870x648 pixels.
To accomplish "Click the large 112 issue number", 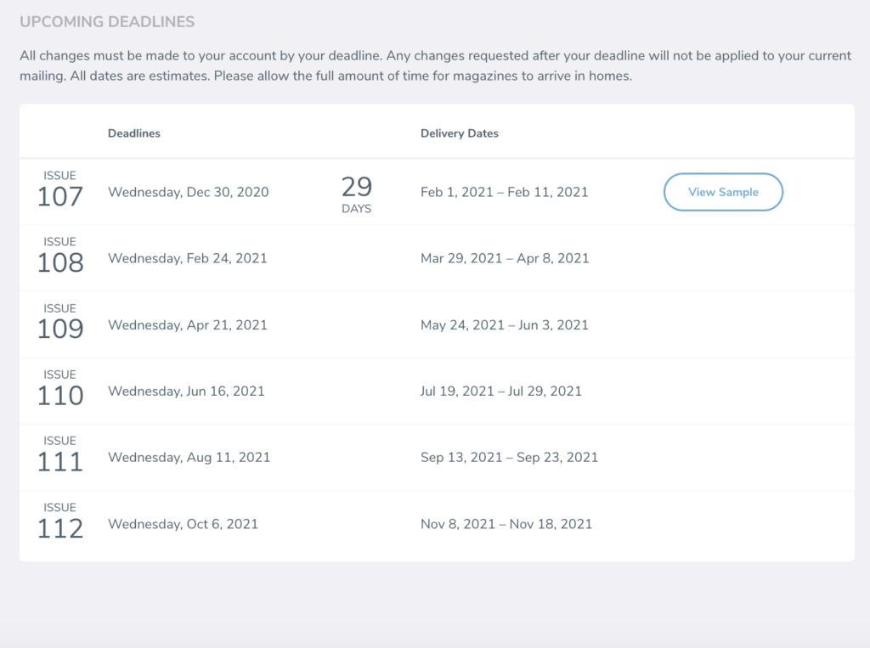I will click(60, 530).
